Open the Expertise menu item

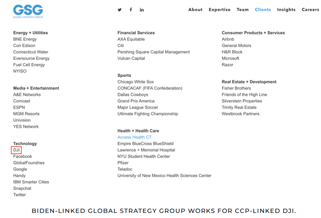coord(220,10)
